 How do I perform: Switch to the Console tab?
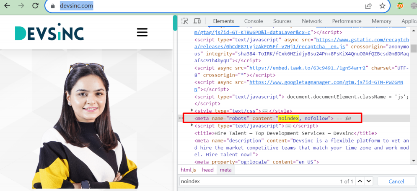(x=254, y=21)
